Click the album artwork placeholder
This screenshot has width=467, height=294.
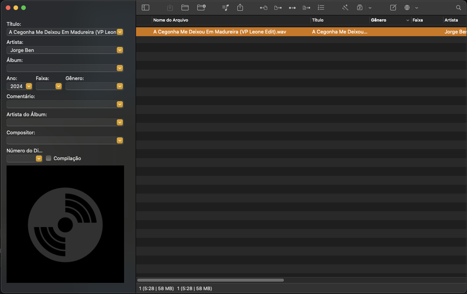pyautogui.click(x=65, y=224)
